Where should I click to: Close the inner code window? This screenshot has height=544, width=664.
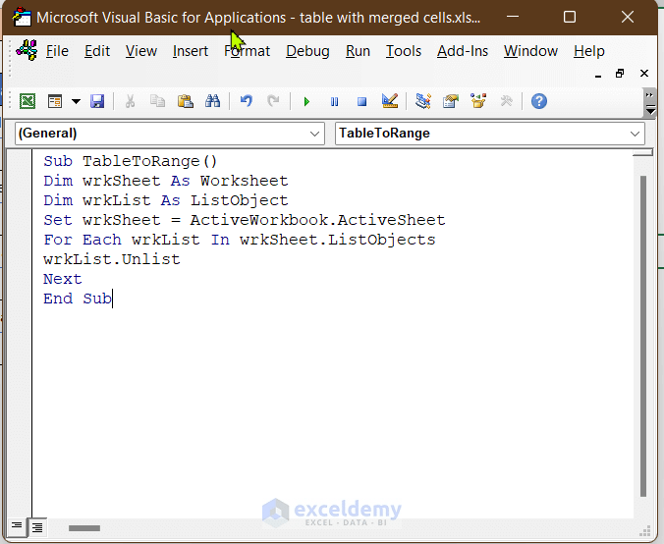pos(644,74)
